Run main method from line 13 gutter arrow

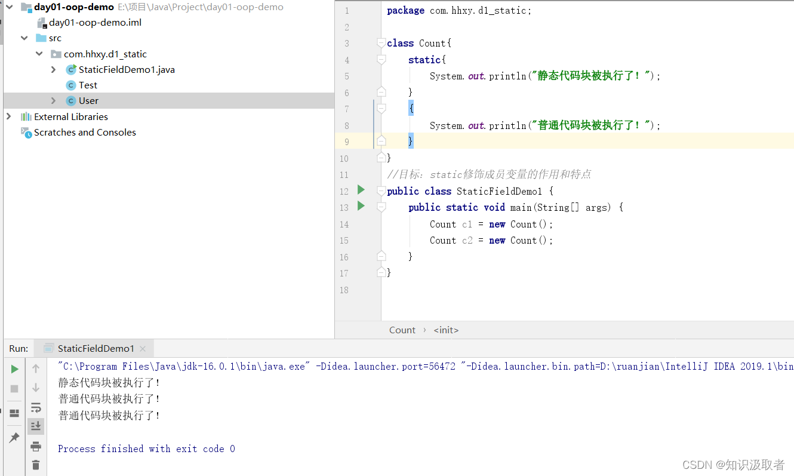(361, 206)
